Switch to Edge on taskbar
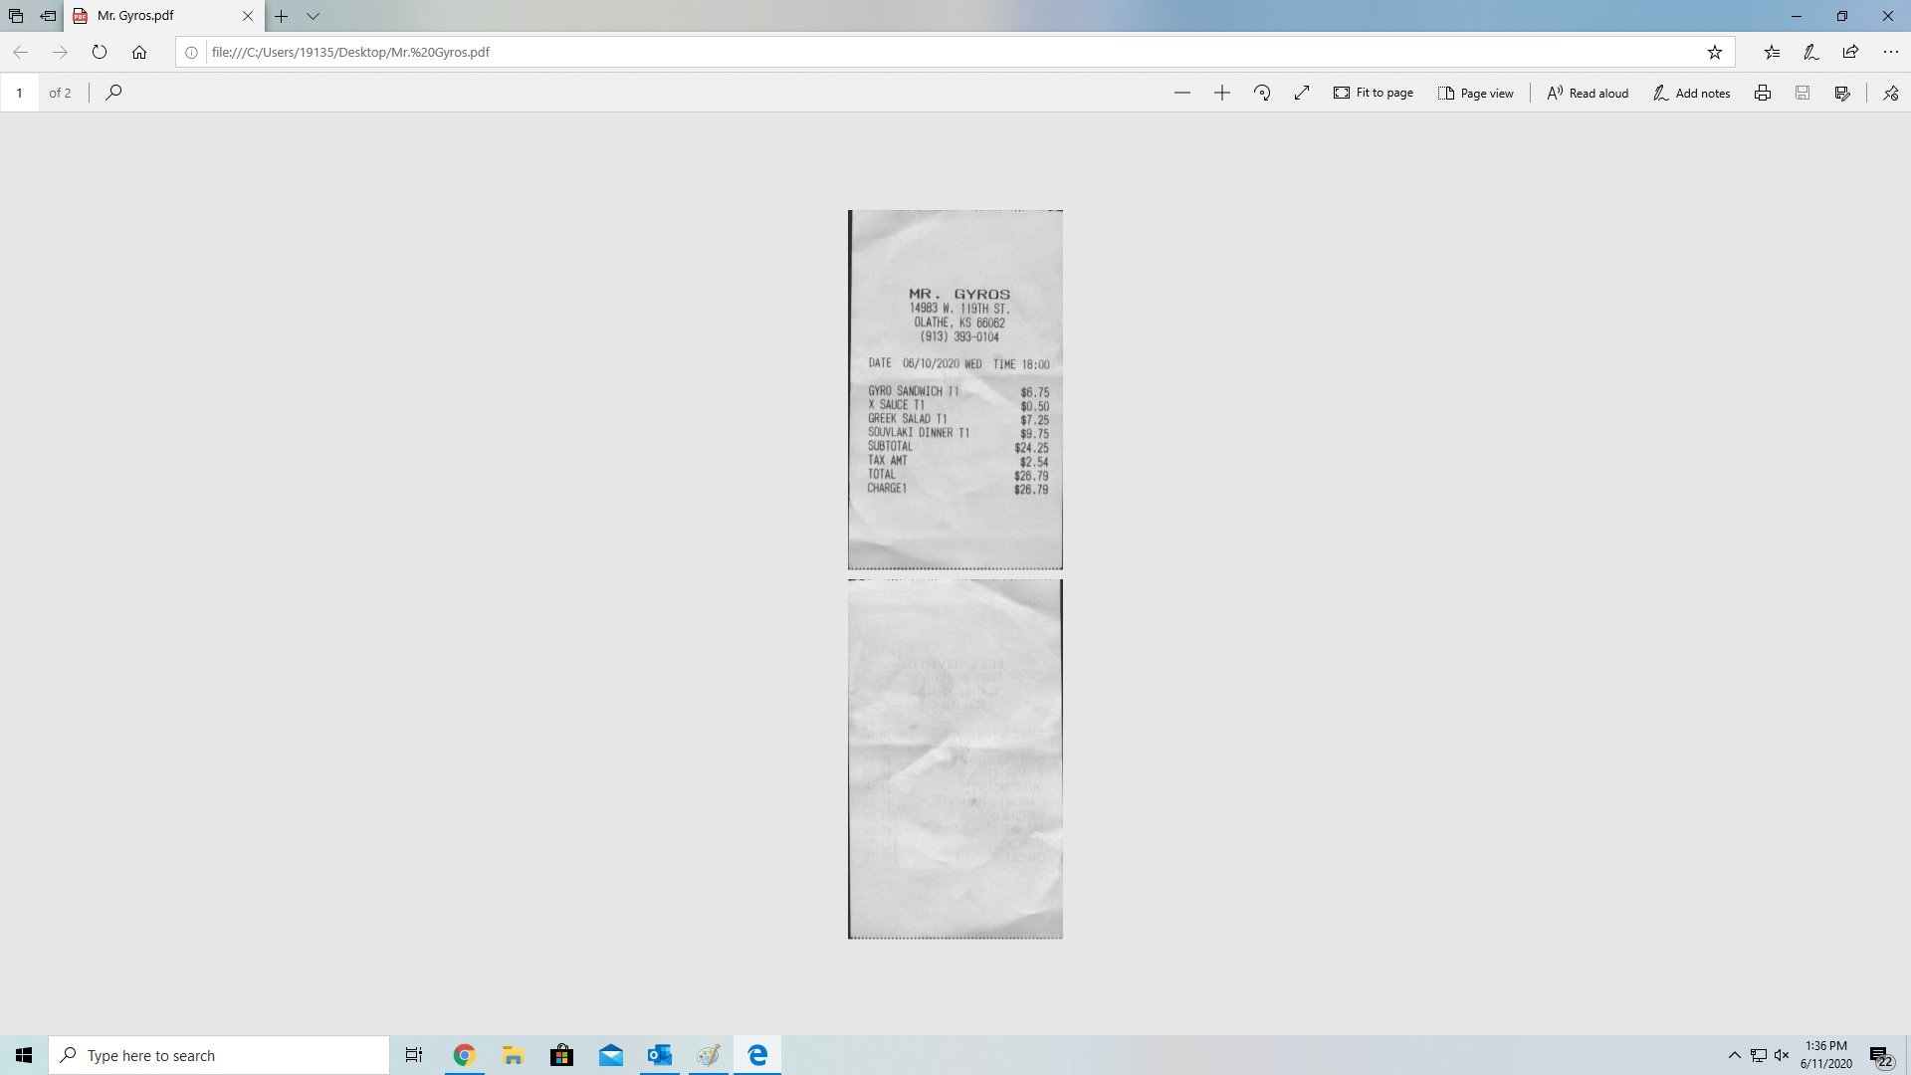Viewport: 1911px width, 1075px height. click(x=757, y=1055)
